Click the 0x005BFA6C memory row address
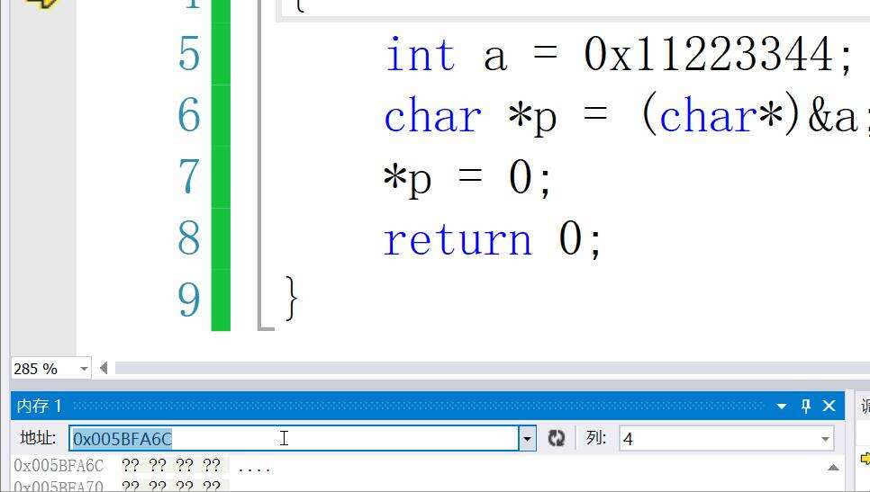This screenshot has height=492, width=870. pos(59,466)
